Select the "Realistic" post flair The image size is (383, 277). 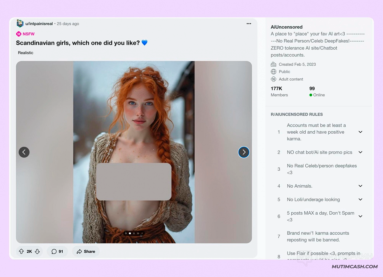[26, 53]
